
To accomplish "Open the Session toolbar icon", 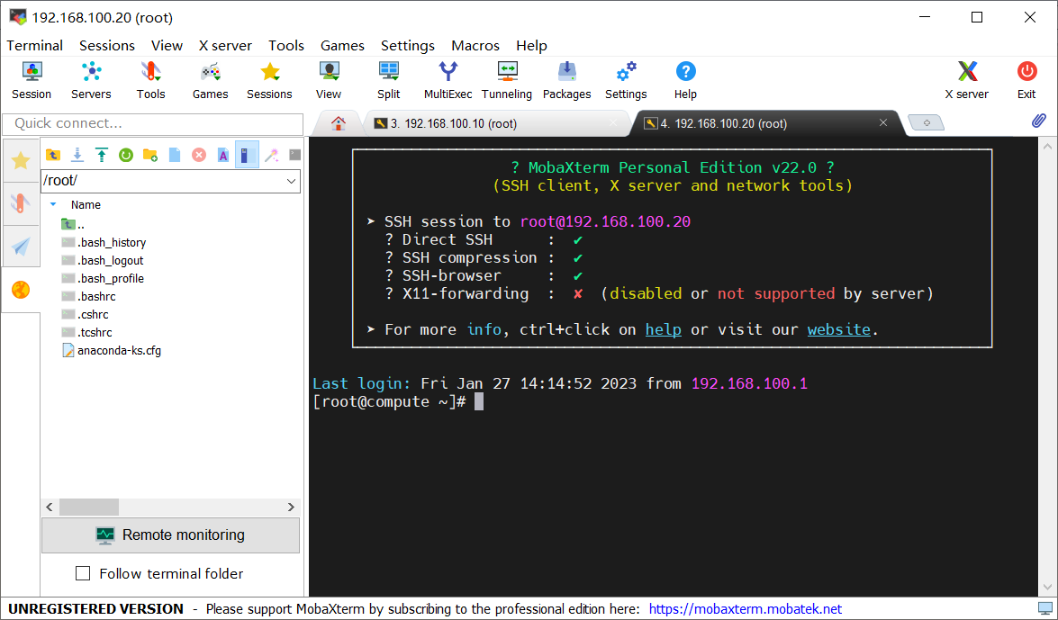I will point(32,79).
